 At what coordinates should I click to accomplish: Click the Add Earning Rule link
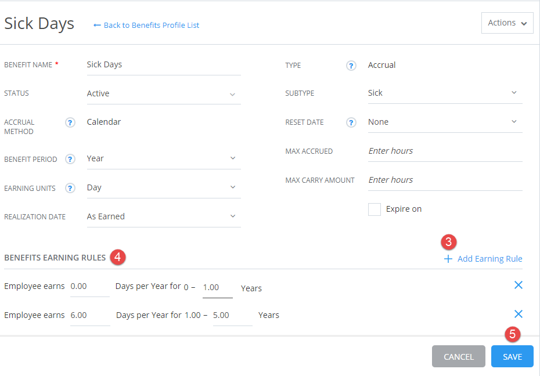pyautogui.click(x=489, y=259)
